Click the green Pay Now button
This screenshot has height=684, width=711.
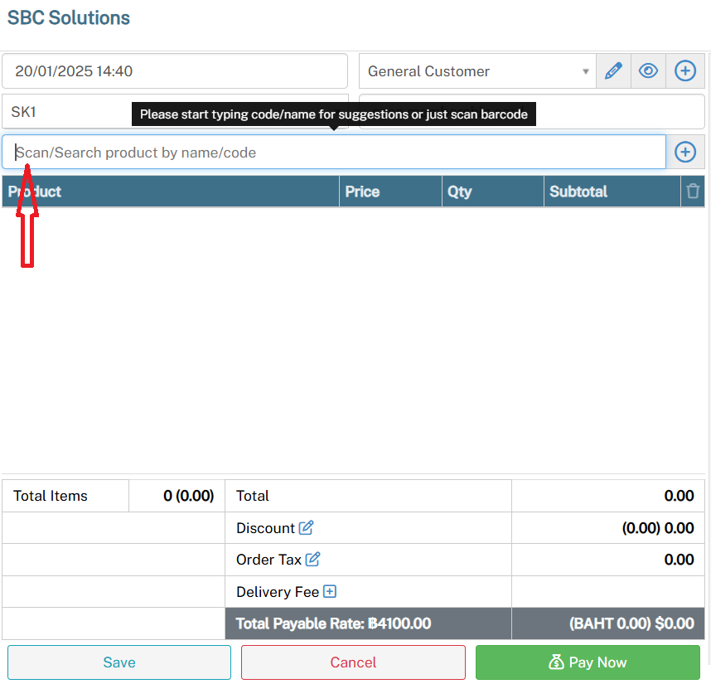[588, 662]
